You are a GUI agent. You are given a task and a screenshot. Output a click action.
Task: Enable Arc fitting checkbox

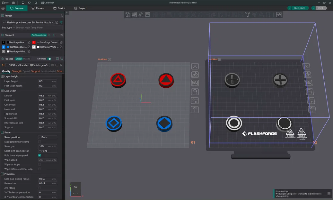point(39,188)
